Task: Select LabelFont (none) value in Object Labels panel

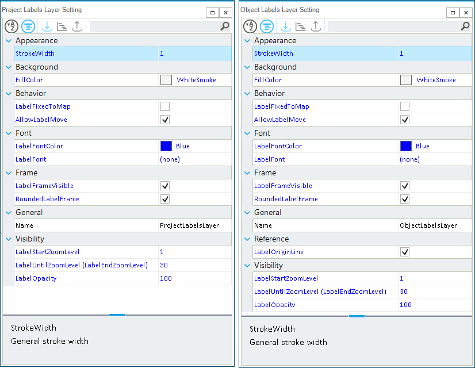Action: click(409, 159)
